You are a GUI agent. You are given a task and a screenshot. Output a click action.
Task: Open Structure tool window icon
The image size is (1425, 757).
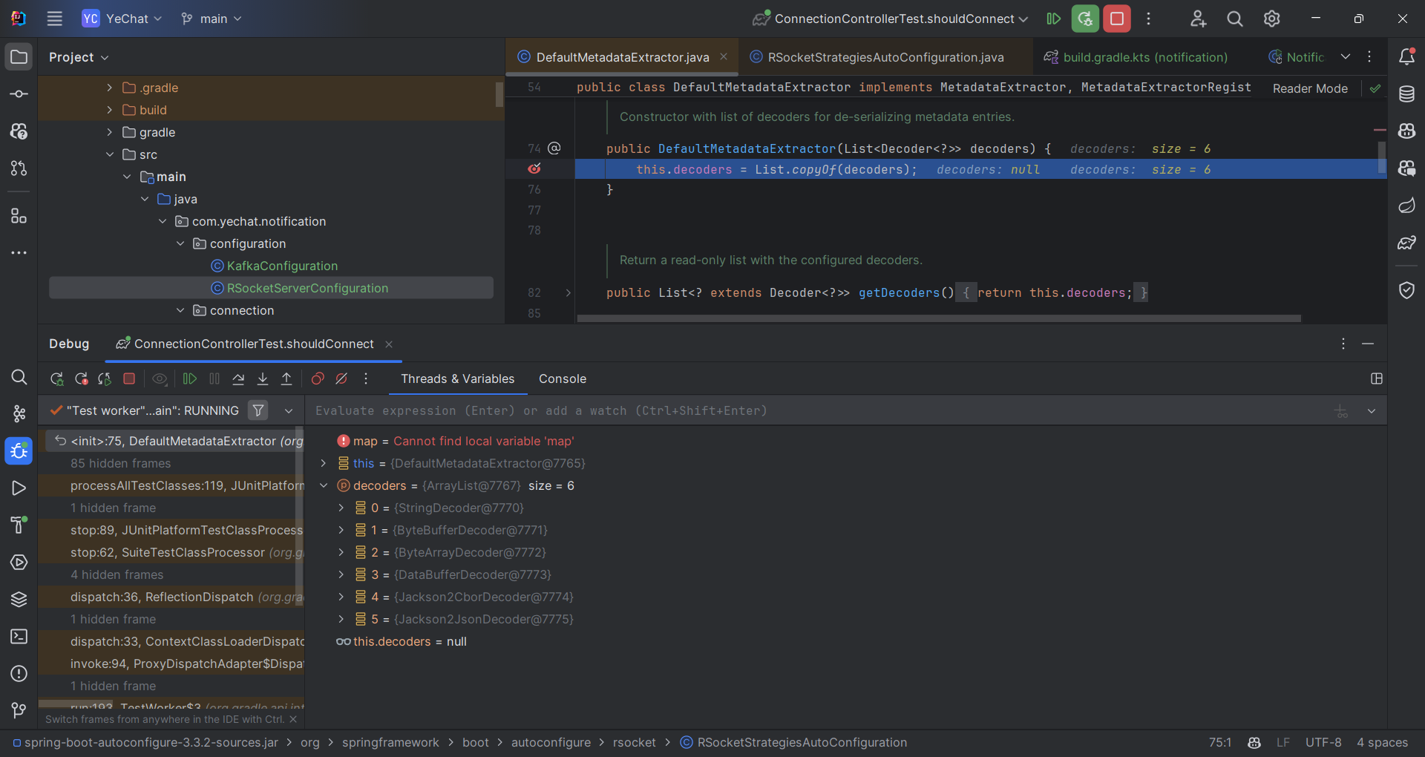click(x=19, y=216)
